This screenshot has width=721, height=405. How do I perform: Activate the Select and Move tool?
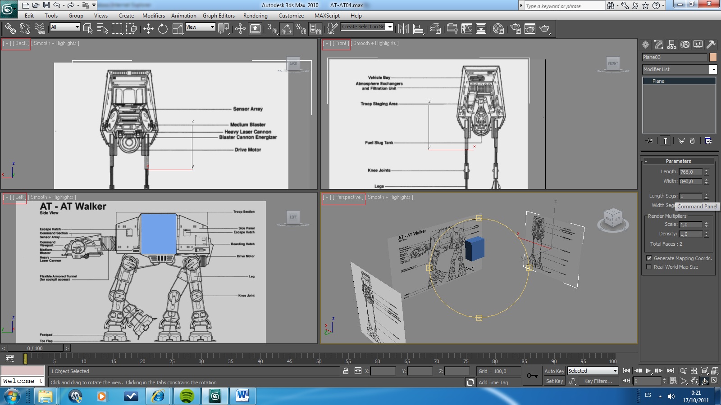(x=148, y=29)
